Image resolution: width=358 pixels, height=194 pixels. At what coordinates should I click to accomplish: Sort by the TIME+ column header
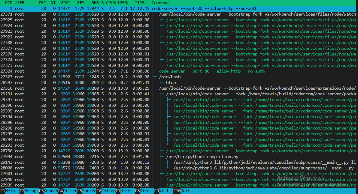tap(141, 3)
